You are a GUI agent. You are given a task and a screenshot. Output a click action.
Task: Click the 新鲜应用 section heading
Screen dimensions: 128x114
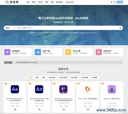point(63,69)
